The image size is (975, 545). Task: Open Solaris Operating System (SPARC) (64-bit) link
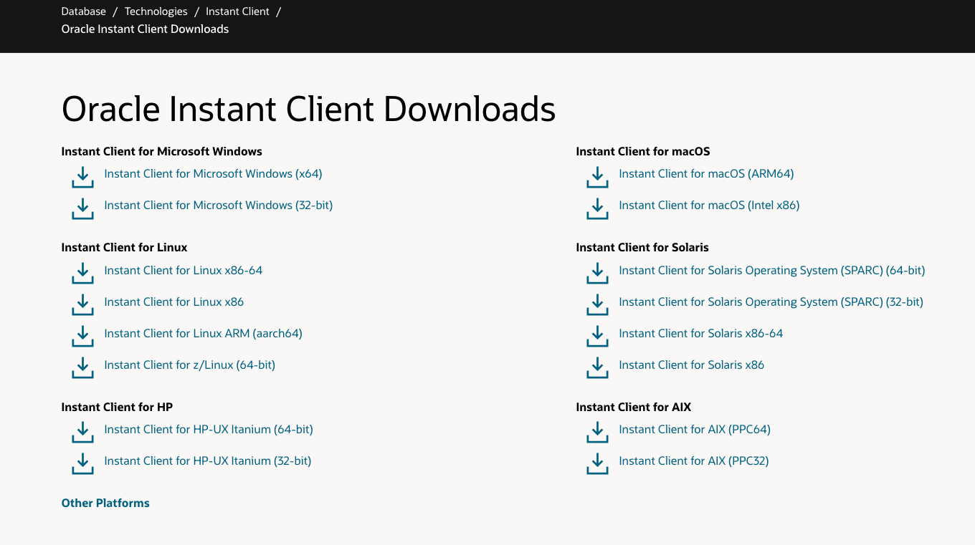(772, 270)
